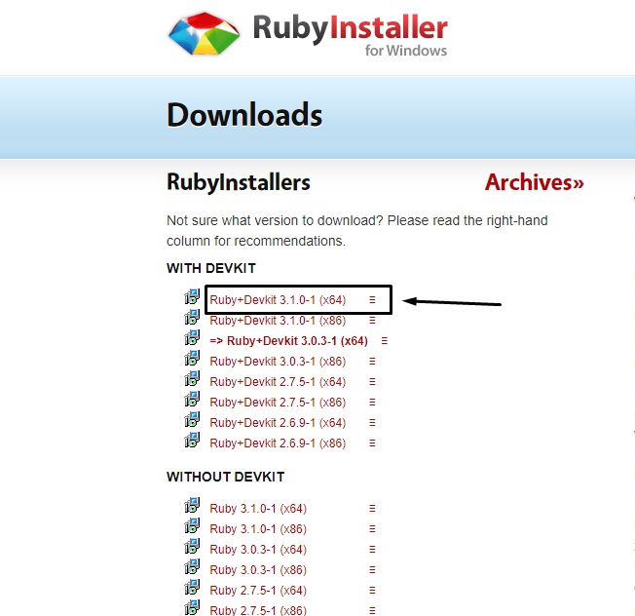The image size is (635, 616).
Task: Download Ruby+Devkit 3.1.0-1 (x86)
Action: 278,321
